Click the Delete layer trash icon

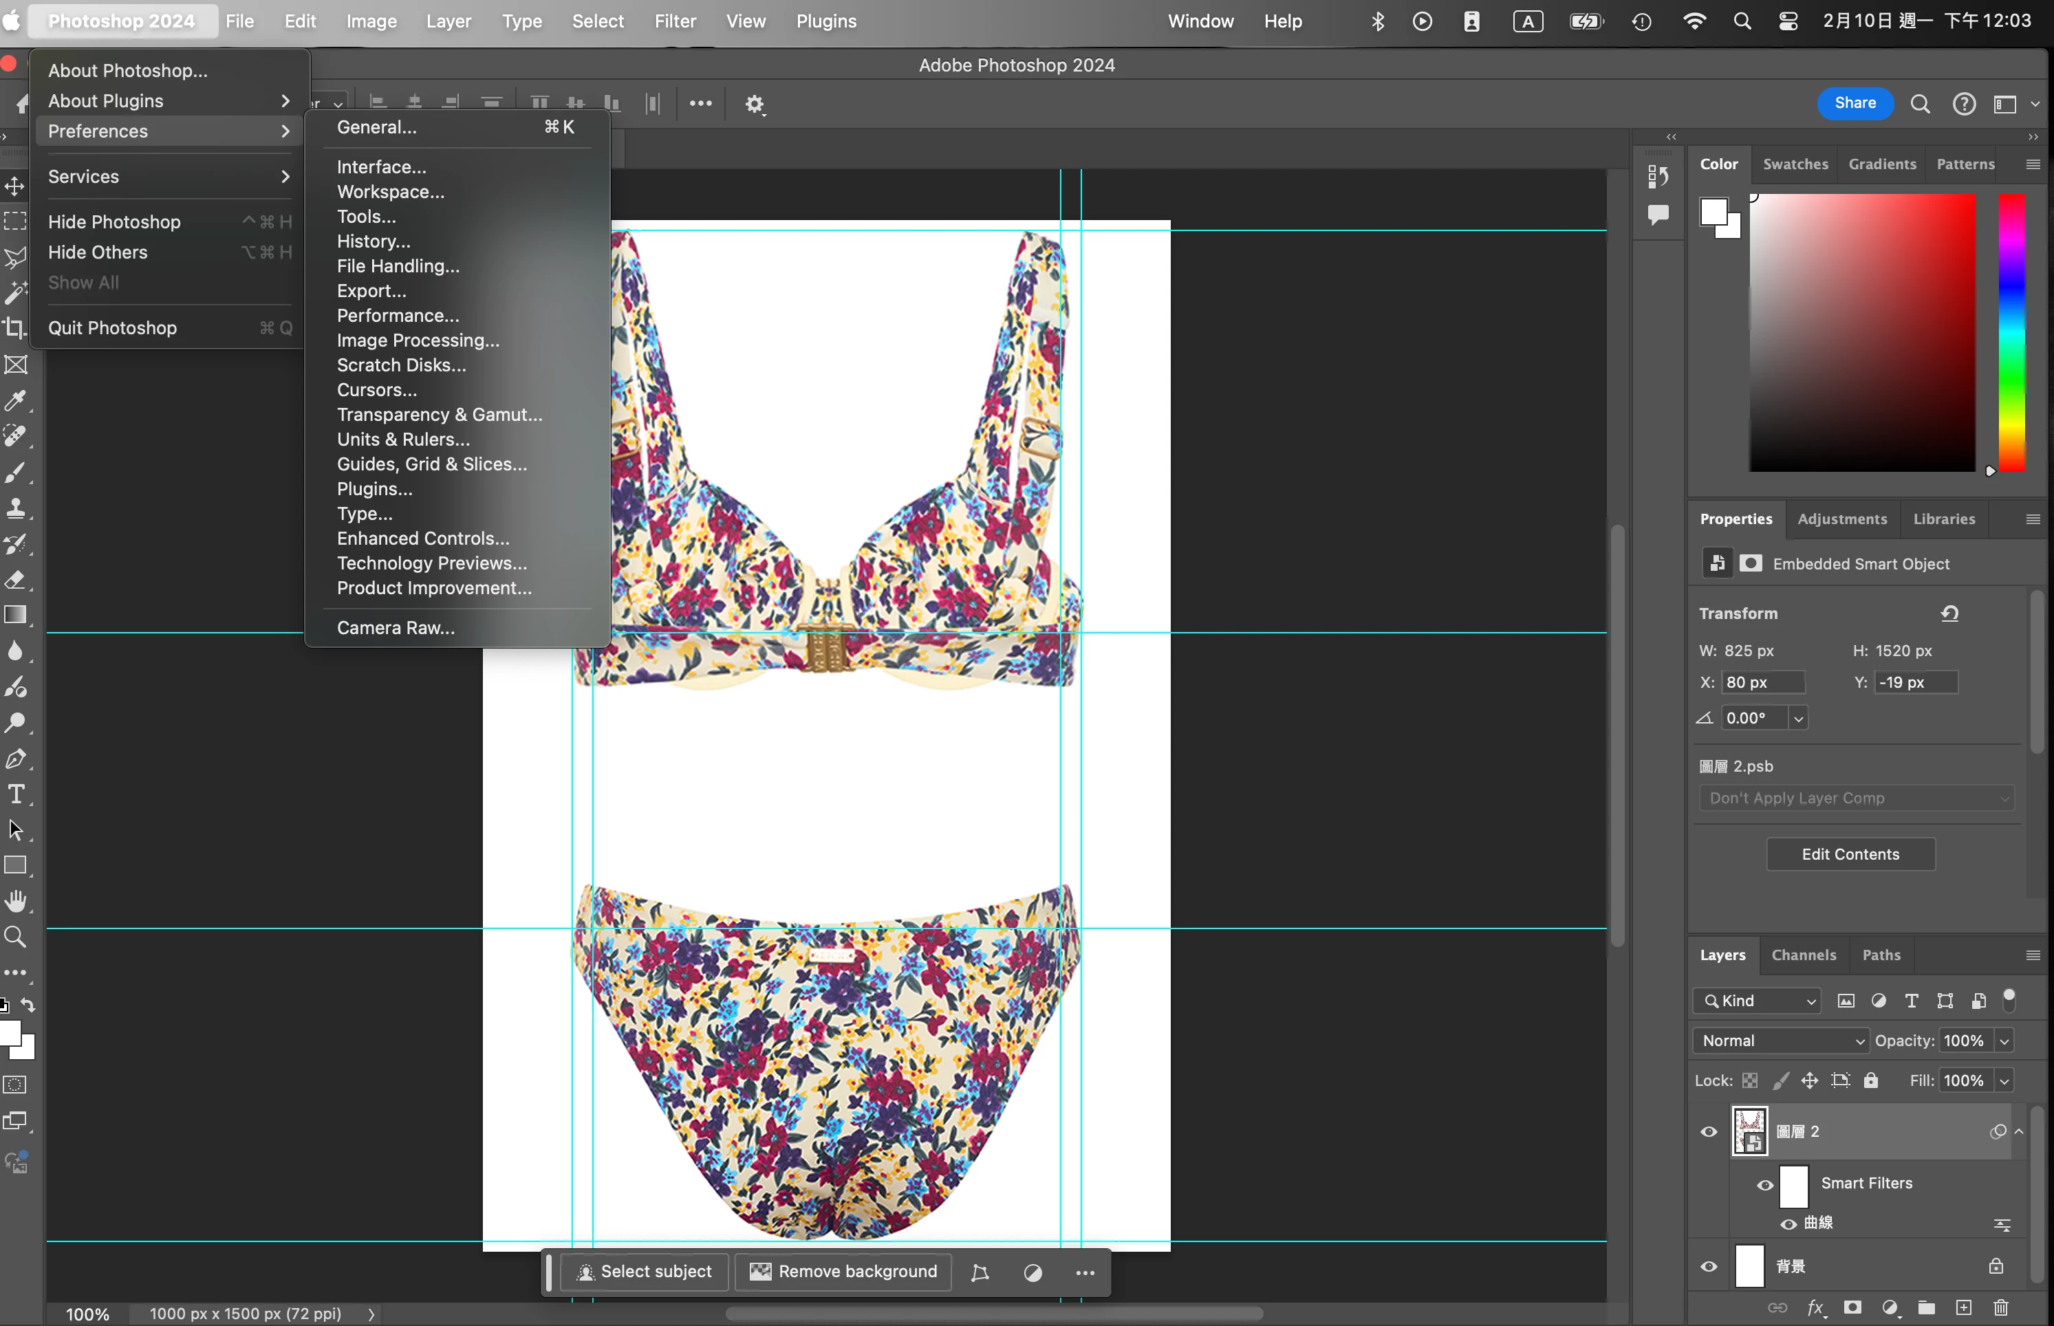click(2000, 1308)
